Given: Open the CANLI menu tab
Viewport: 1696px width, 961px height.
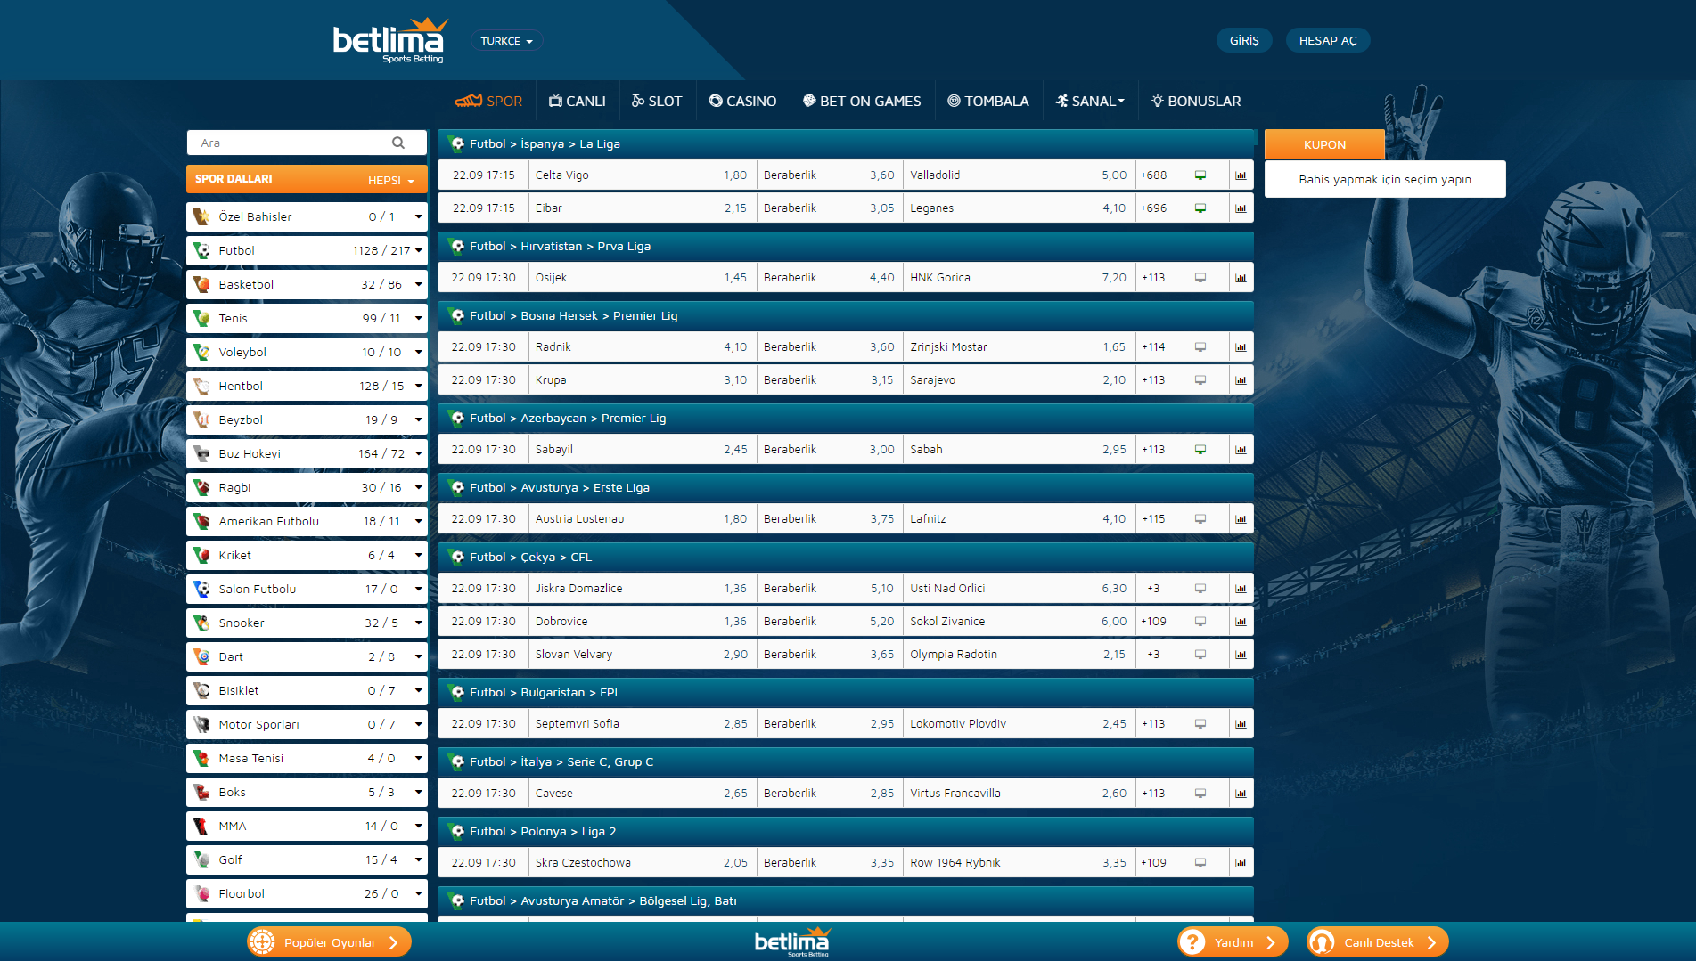Looking at the screenshot, I should click(577, 102).
